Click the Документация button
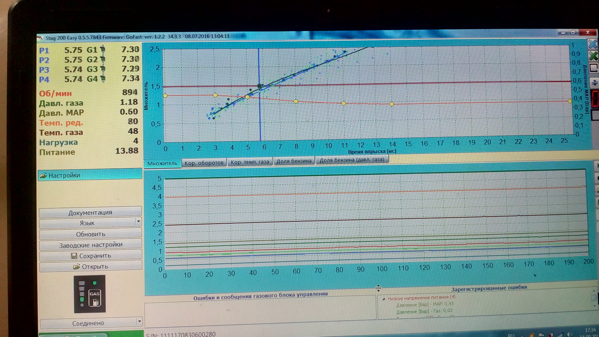 (x=90, y=212)
